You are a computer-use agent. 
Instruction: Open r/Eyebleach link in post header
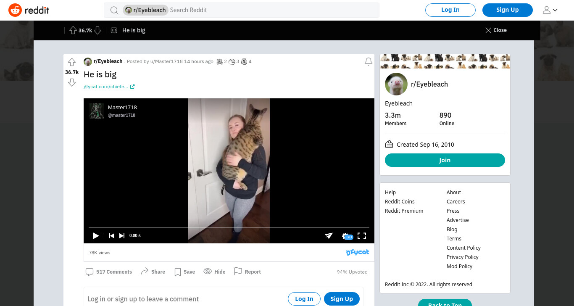click(108, 61)
